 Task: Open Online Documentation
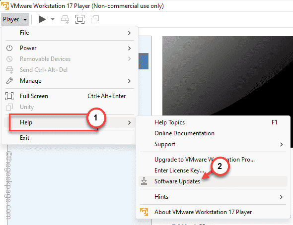tap(213, 133)
